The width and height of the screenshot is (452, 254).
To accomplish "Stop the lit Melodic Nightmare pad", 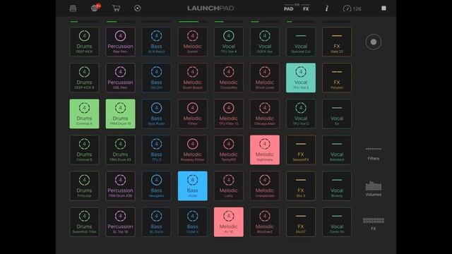I will [265, 150].
